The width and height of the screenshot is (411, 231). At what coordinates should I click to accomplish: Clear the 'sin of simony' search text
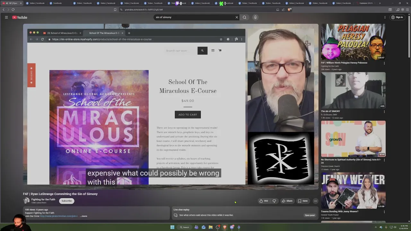click(x=237, y=17)
